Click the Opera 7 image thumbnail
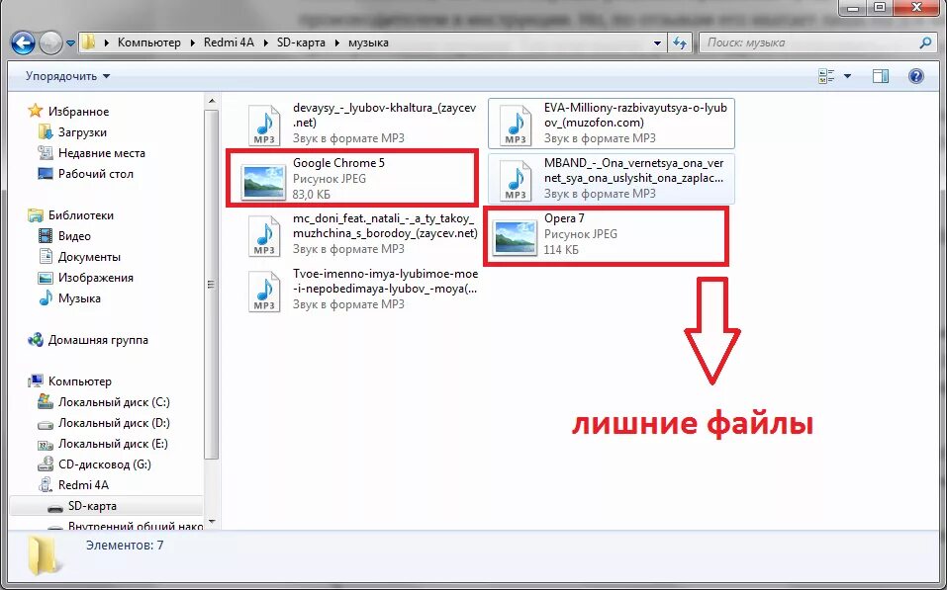 (x=515, y=236)
